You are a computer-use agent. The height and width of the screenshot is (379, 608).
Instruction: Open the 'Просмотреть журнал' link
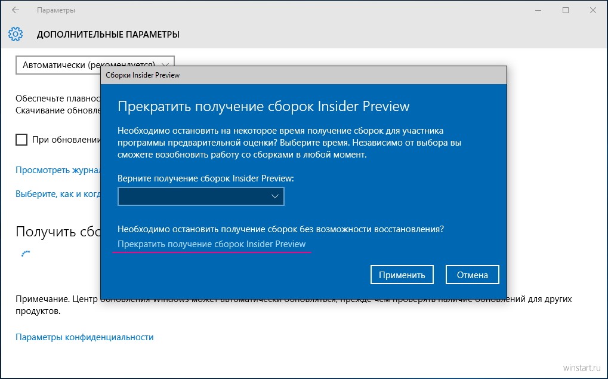(x=58, y=170)
